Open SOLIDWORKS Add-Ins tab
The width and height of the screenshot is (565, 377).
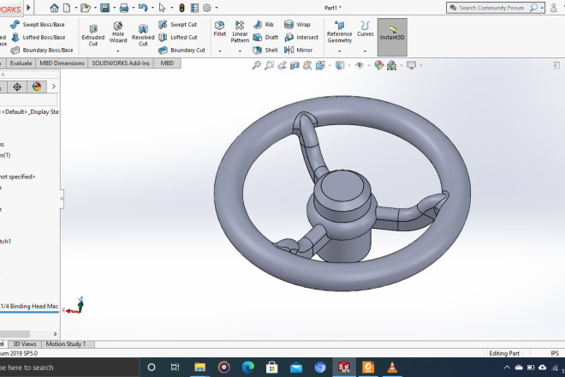click(x=121, y=63)
